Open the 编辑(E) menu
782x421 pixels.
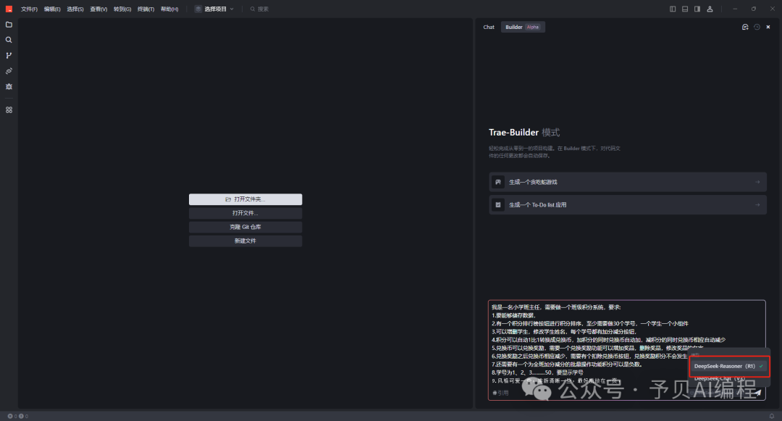(x=52, y=9)
